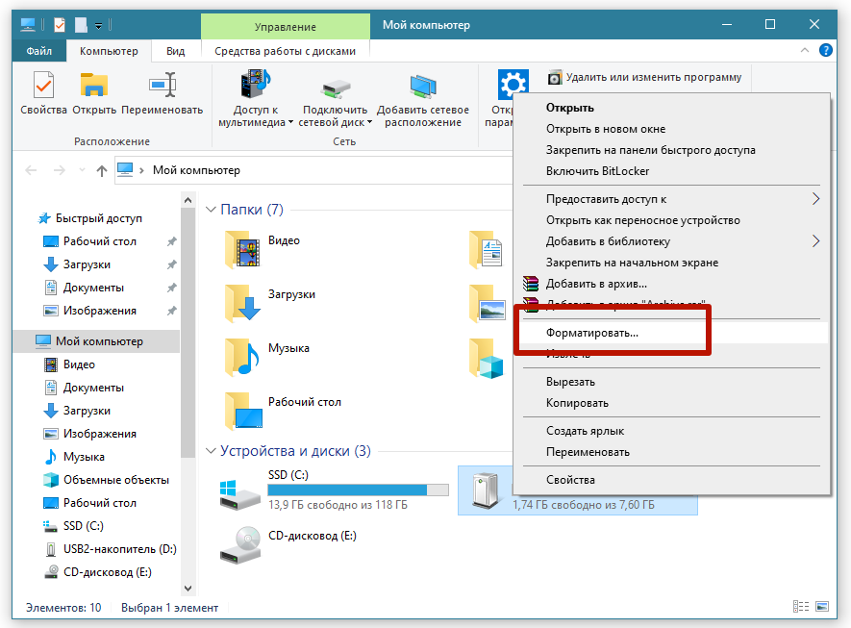The height and width of the screenshot is (628, 851).
Task: Switch to the Вид ribbon tab
Action: tap(175, 51)
